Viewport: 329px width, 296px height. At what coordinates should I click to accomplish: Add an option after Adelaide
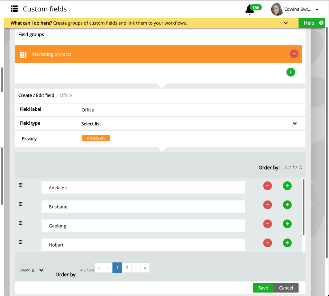click(x=287, y=186)
